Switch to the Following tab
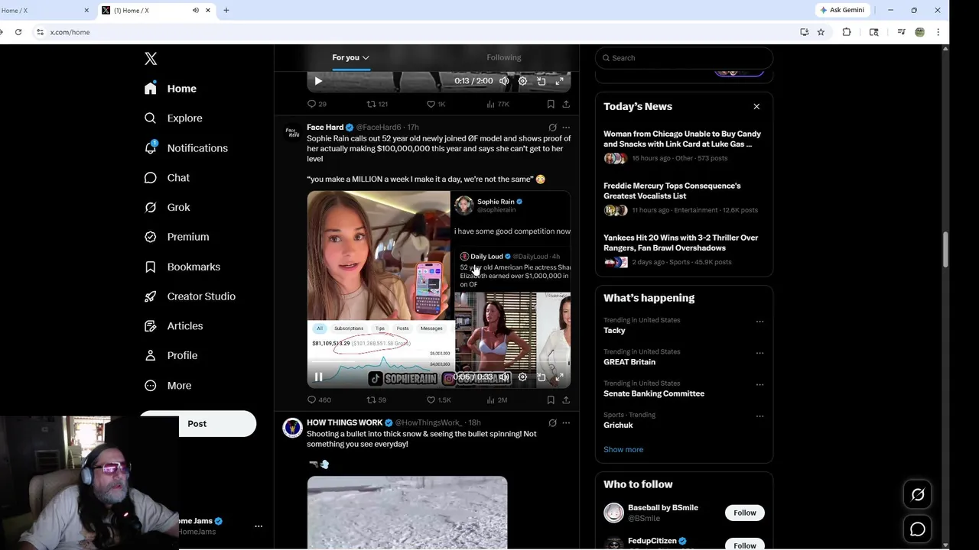Screen dimensions: 979x550 [503, 57]
